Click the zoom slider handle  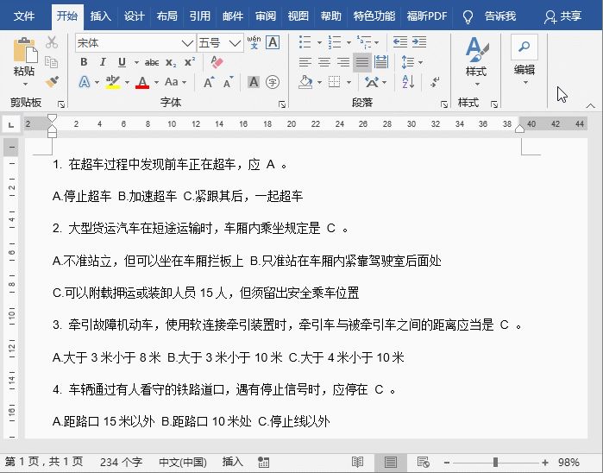(495, 463)
